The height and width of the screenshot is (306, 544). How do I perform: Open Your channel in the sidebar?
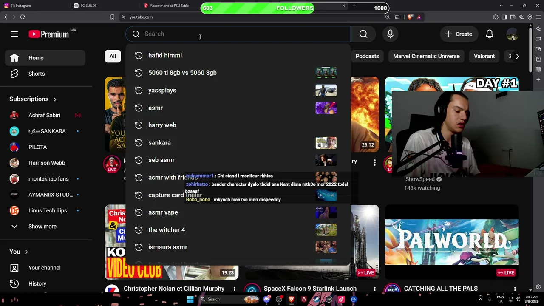(45, 268)
